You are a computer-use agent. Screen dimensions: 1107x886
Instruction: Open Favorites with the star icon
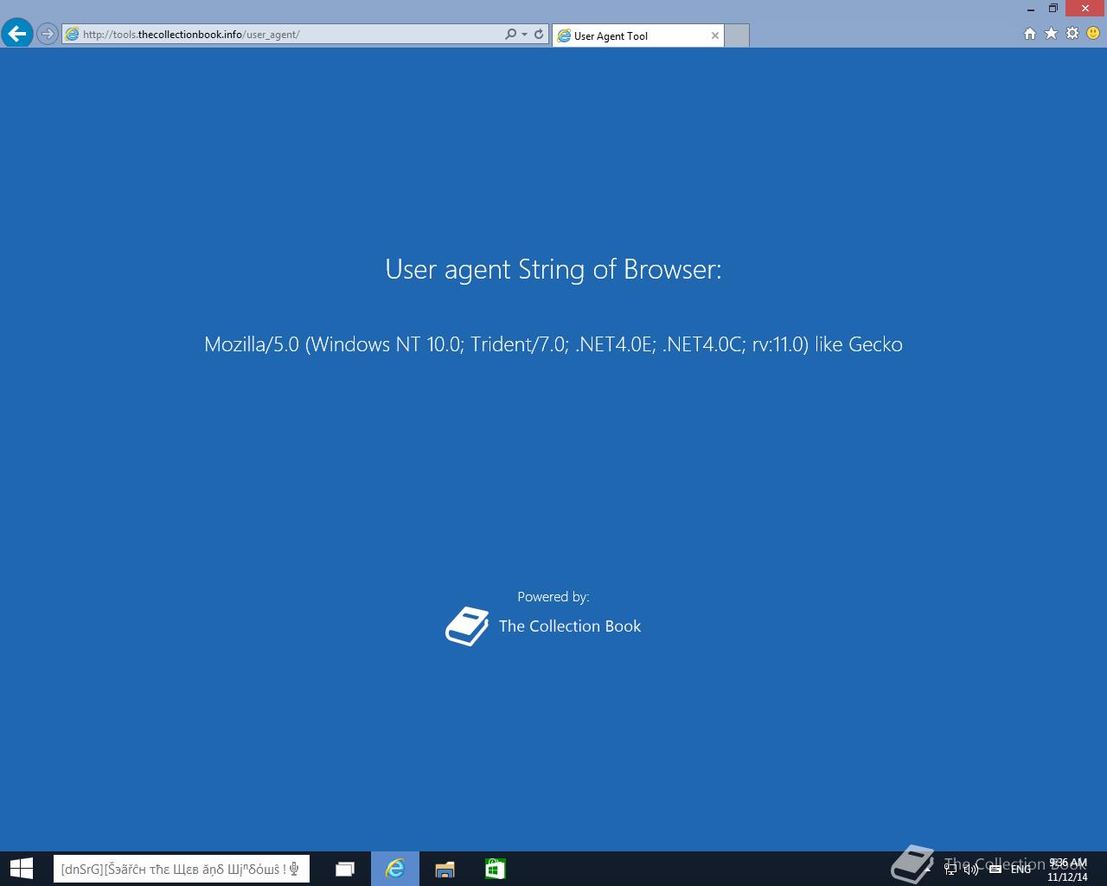click(1051, 34)
